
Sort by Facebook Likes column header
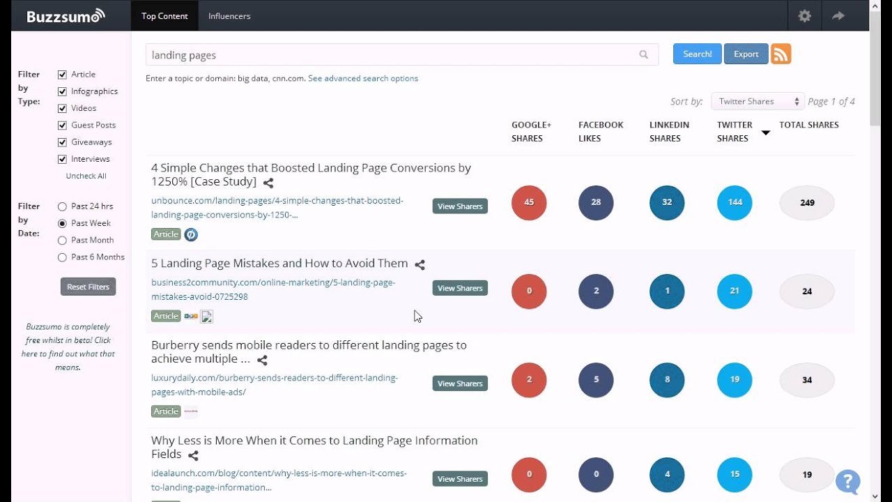601,132
